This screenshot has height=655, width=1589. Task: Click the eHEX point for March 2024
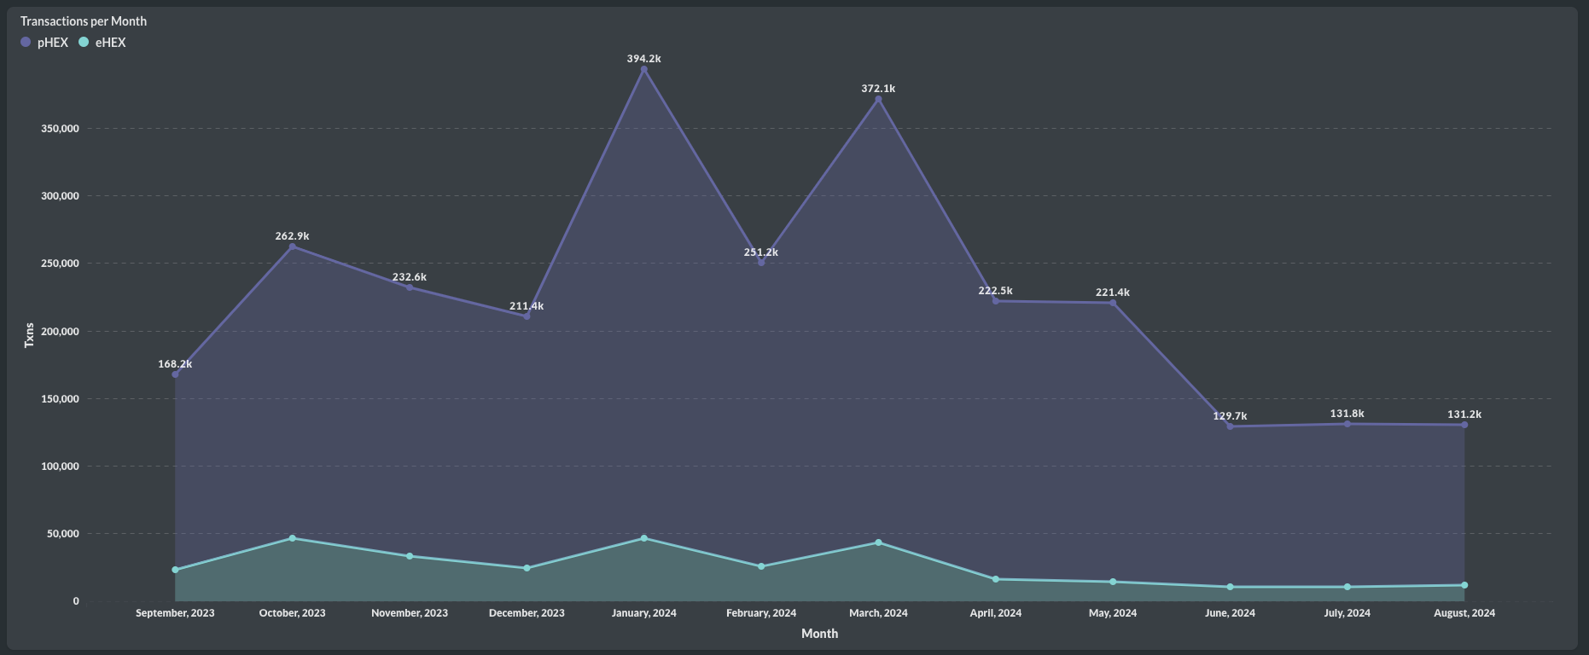click(878, 542)
